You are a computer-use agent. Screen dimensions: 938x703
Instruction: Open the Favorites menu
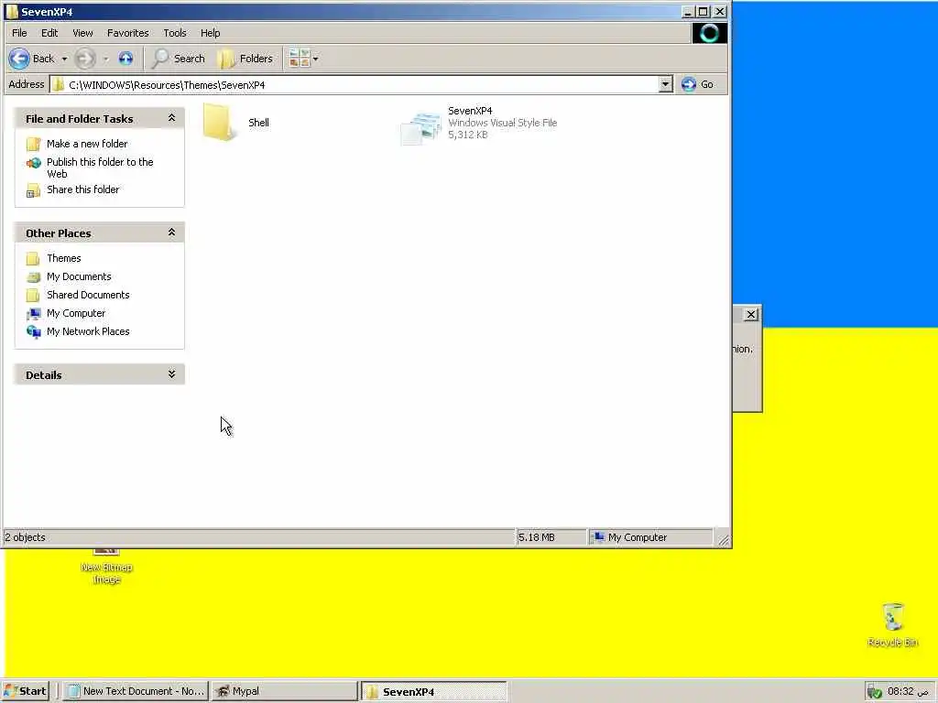(128, 33)
